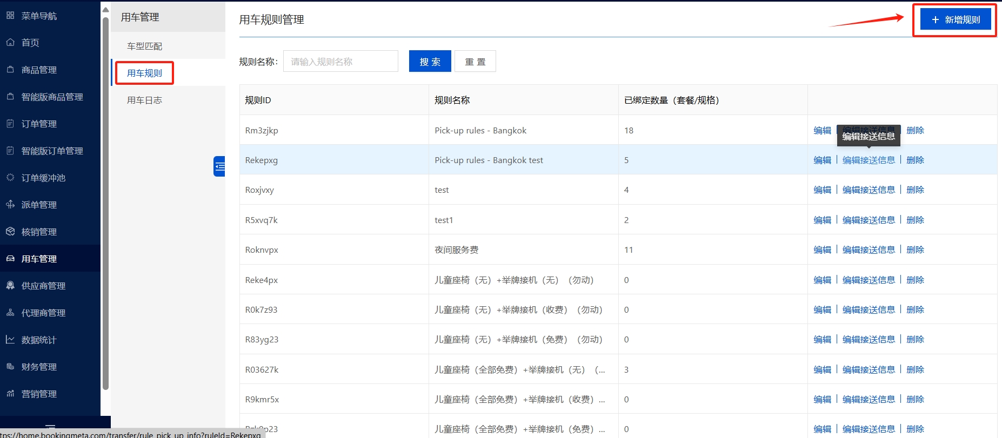1002x438 pixels.
Task: Expand the 营销管理 menu
Action: pos(39,394)
